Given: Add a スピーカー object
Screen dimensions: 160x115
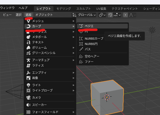Looking at the screenshot, I should [39, 105].
